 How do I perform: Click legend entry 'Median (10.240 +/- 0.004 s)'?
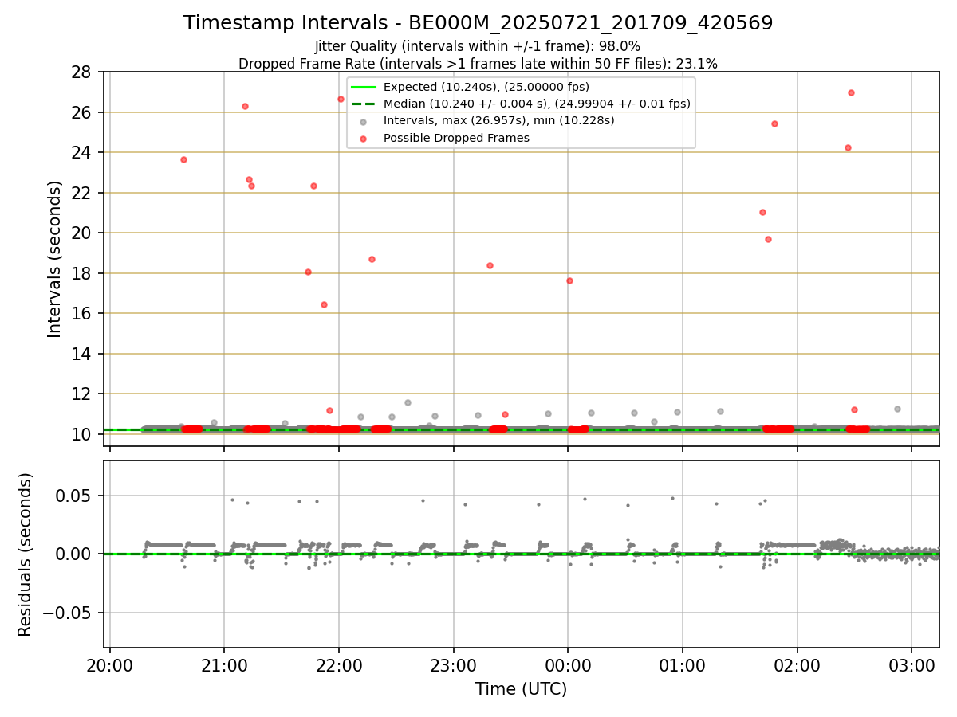tap(537, 104)
